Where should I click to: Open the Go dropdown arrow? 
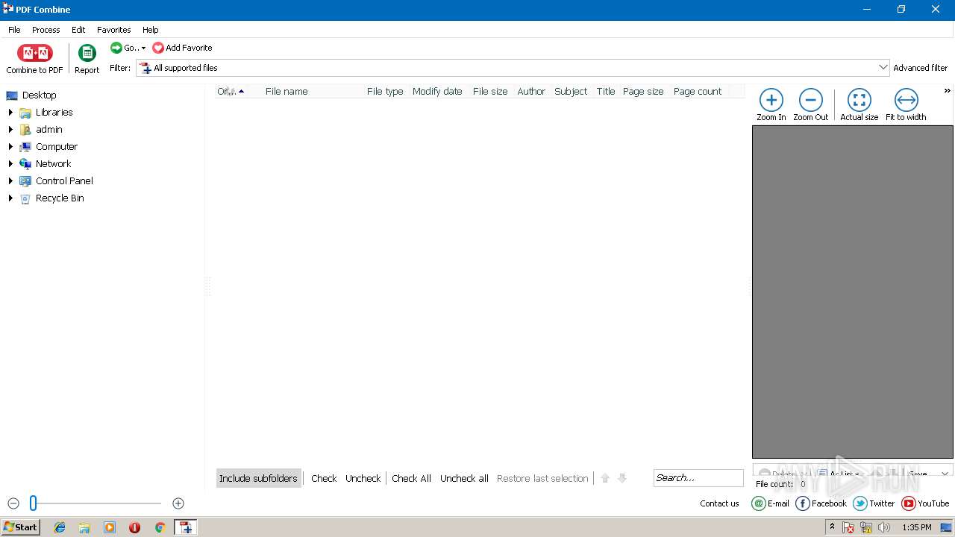tap(143, 48)
